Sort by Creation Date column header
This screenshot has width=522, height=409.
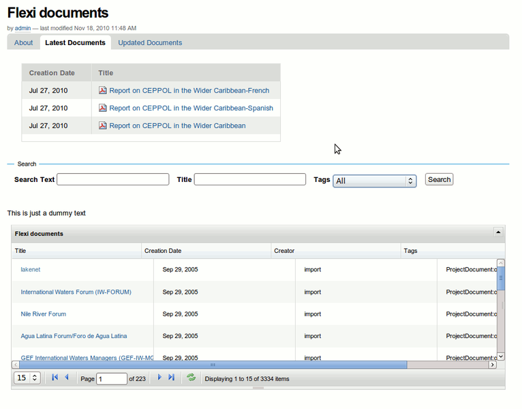(163, 251)
